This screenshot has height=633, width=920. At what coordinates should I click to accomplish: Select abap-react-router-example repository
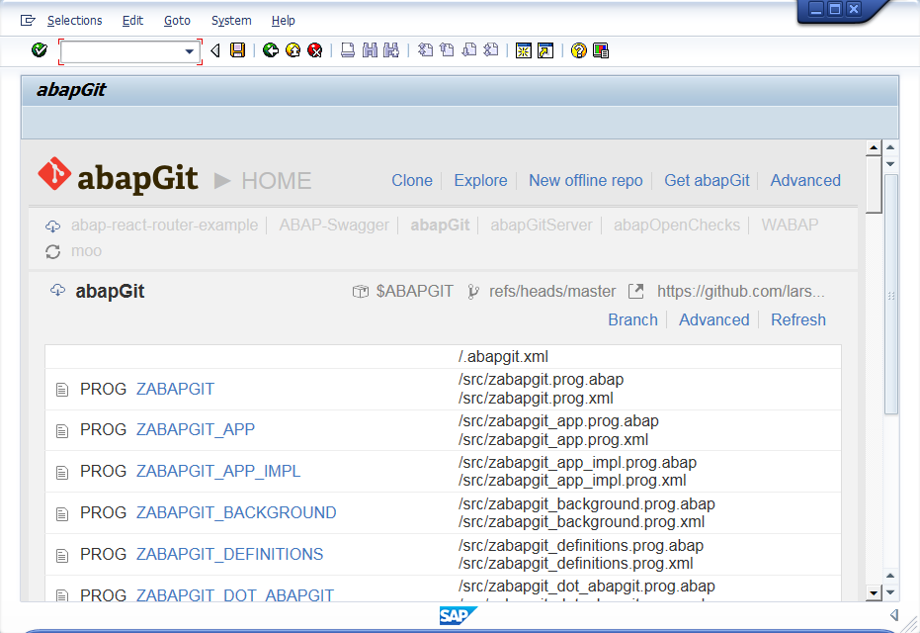[164, 225]
